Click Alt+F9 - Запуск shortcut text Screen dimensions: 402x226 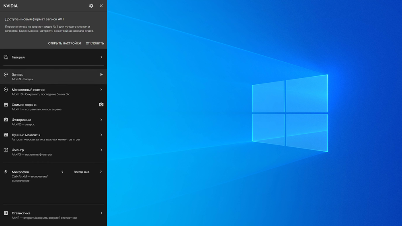click(x=23, y=79)
